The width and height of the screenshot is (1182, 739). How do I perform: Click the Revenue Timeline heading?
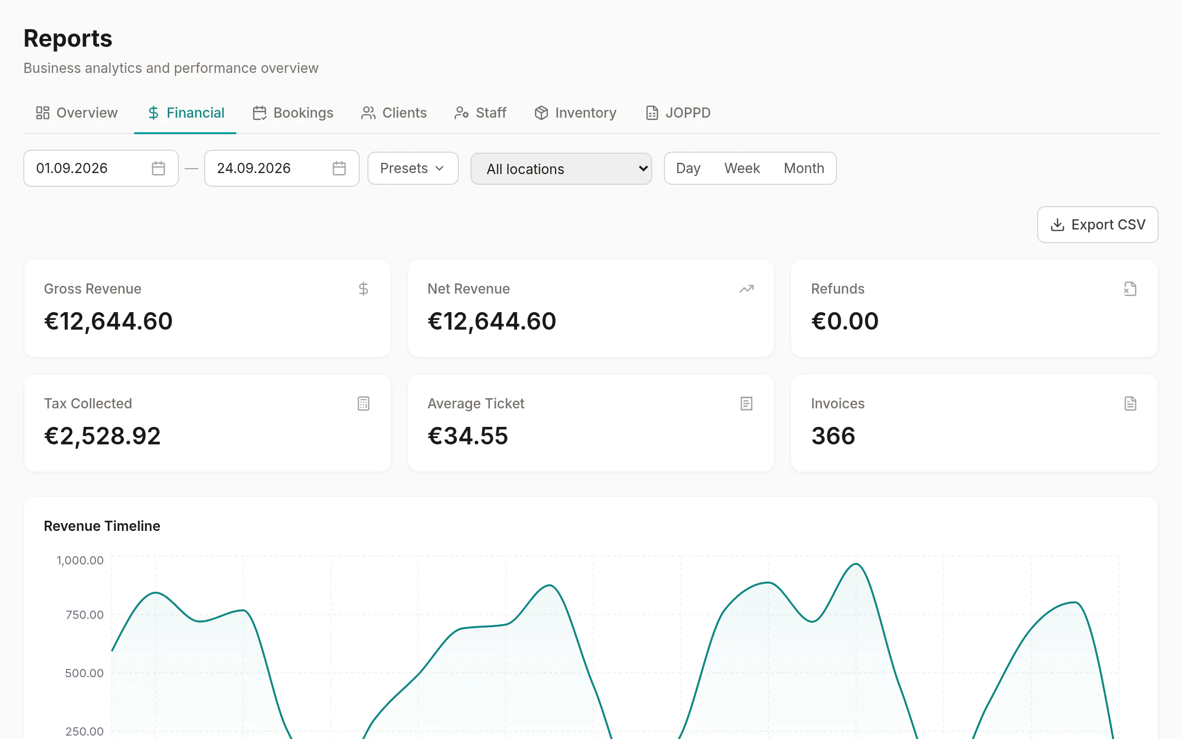coord(102,526)
